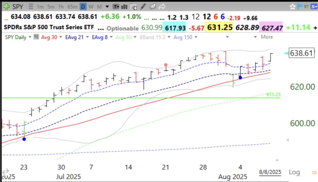Image resolution: width=318 pixels, height=182 pixels.
Task: Switch to 65m timeframe
Action: (x=72, y=7)
